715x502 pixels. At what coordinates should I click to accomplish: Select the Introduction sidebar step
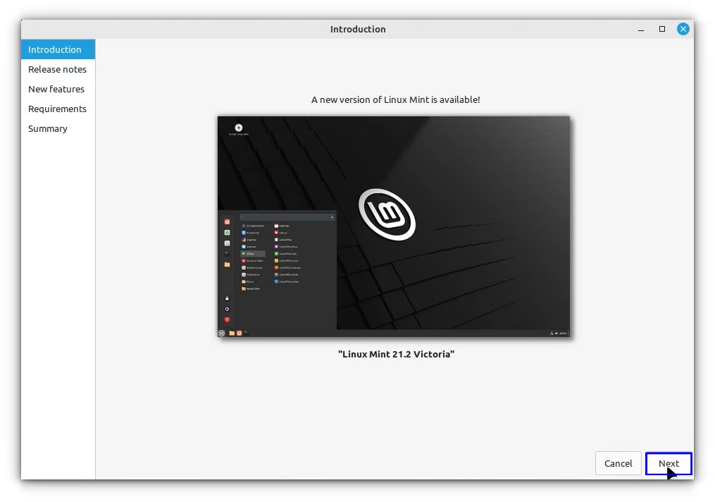tap(58, 49)
